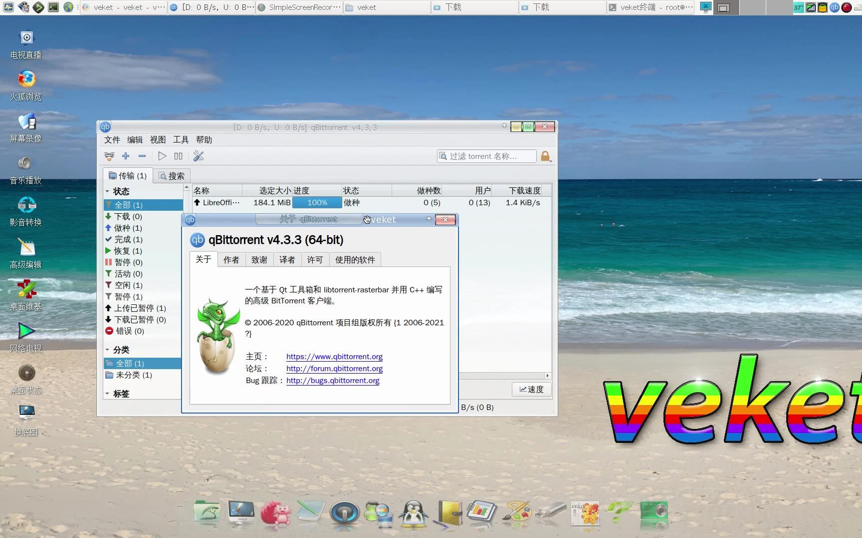This screenshot has height=538, width=862.
Task: Click the torrent 100% progress bar
Action: 317,203
